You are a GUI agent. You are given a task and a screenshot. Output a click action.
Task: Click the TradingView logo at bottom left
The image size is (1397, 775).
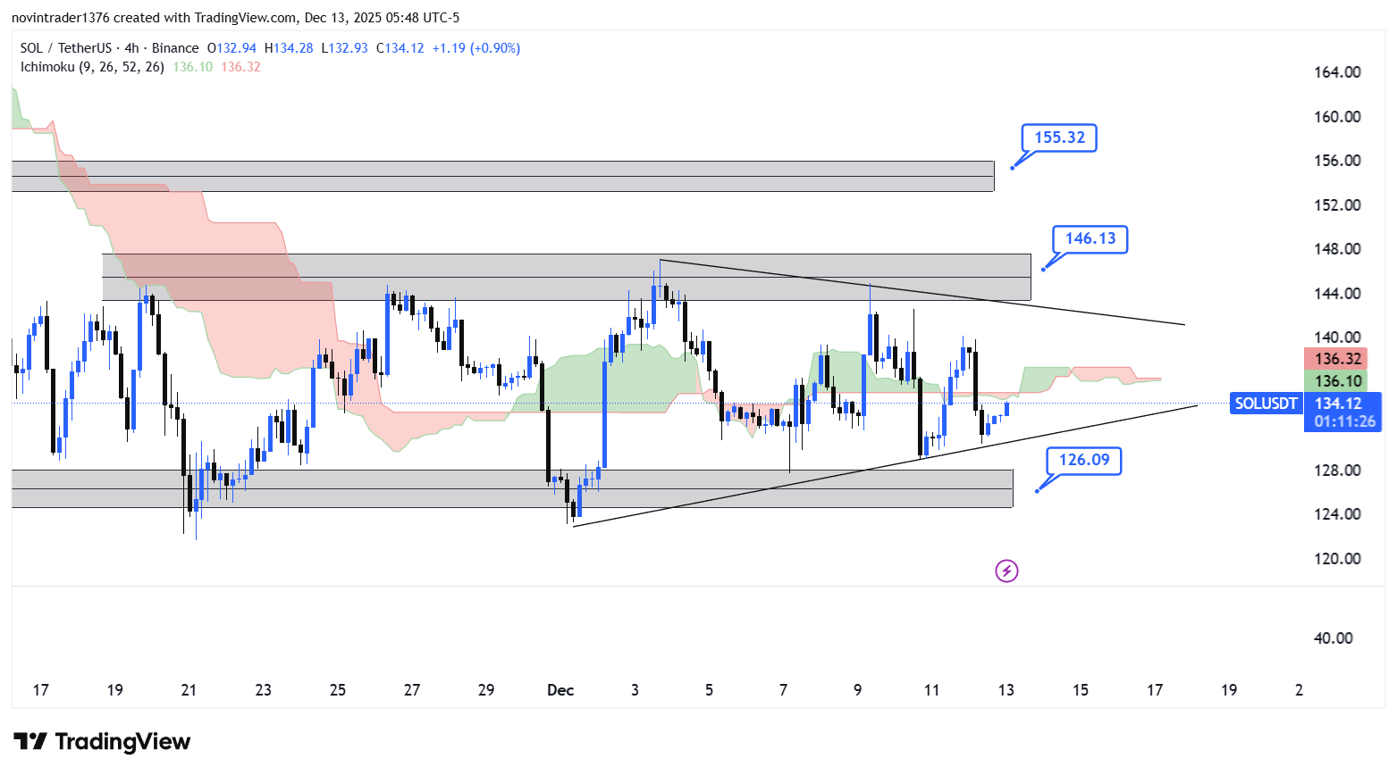103,742
